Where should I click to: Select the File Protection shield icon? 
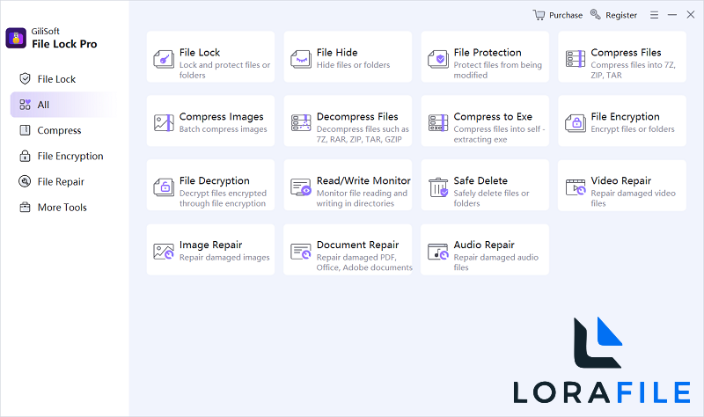click(x=438, y=59)
